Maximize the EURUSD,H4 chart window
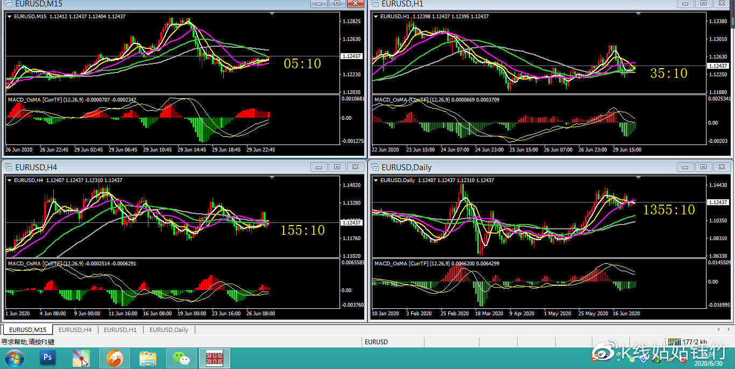 click(x=337, y=167)
